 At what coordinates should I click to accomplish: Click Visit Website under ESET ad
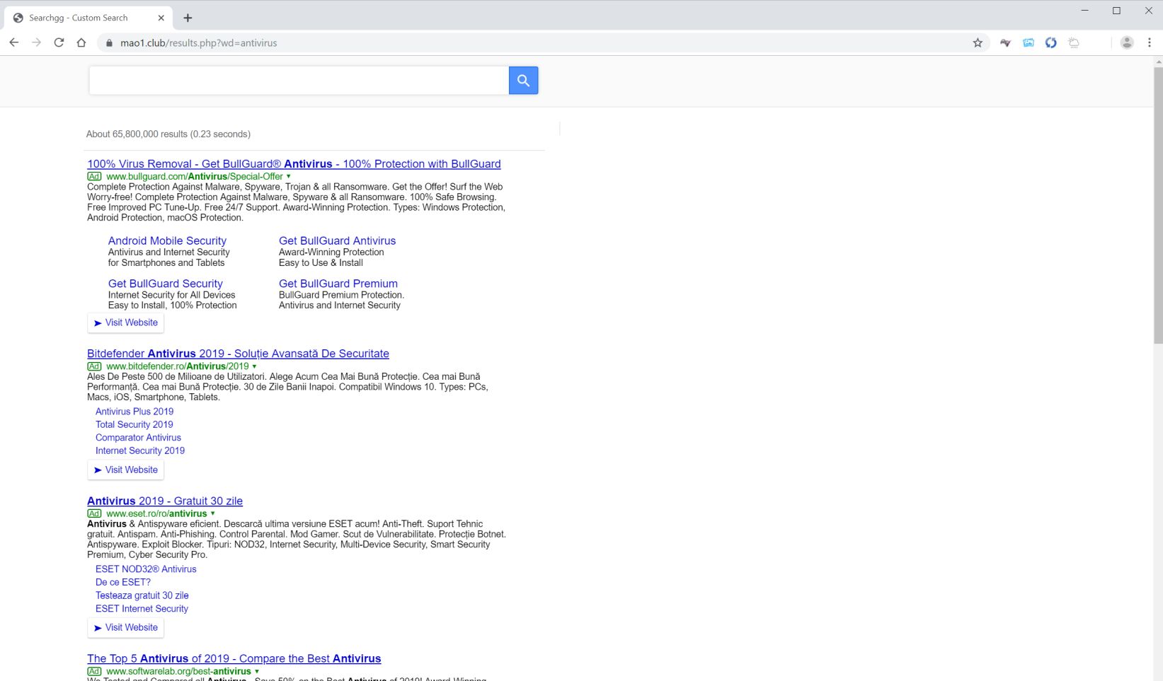click(x=125, y=627)
